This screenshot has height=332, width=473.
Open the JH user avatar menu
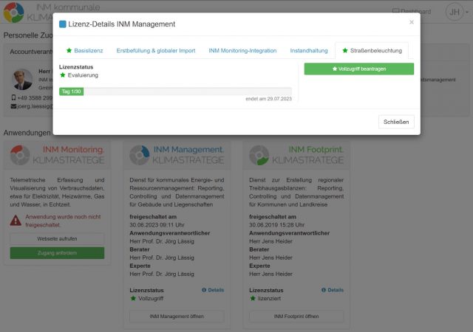(452, 12)
